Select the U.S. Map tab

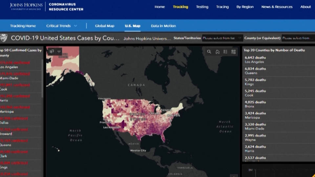(133, 26)
